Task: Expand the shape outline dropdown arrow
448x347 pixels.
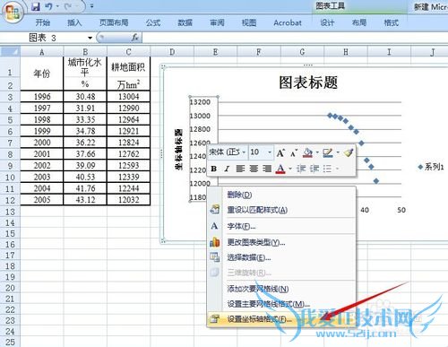Action: pos(338,152)
